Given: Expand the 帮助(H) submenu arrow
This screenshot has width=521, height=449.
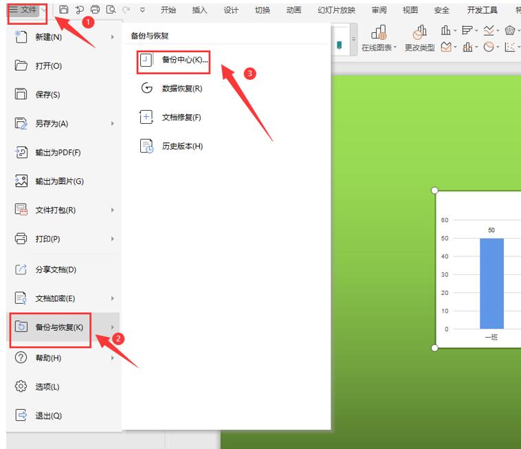Looking at the screenshot, I should (x=112, y=358).
